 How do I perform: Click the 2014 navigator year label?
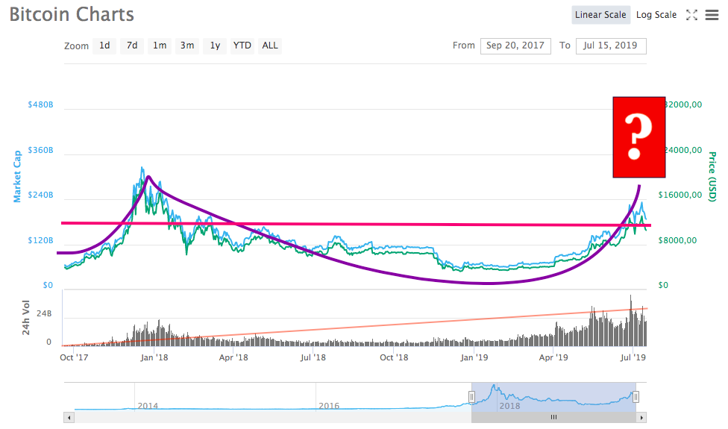[x=148, y=406]
